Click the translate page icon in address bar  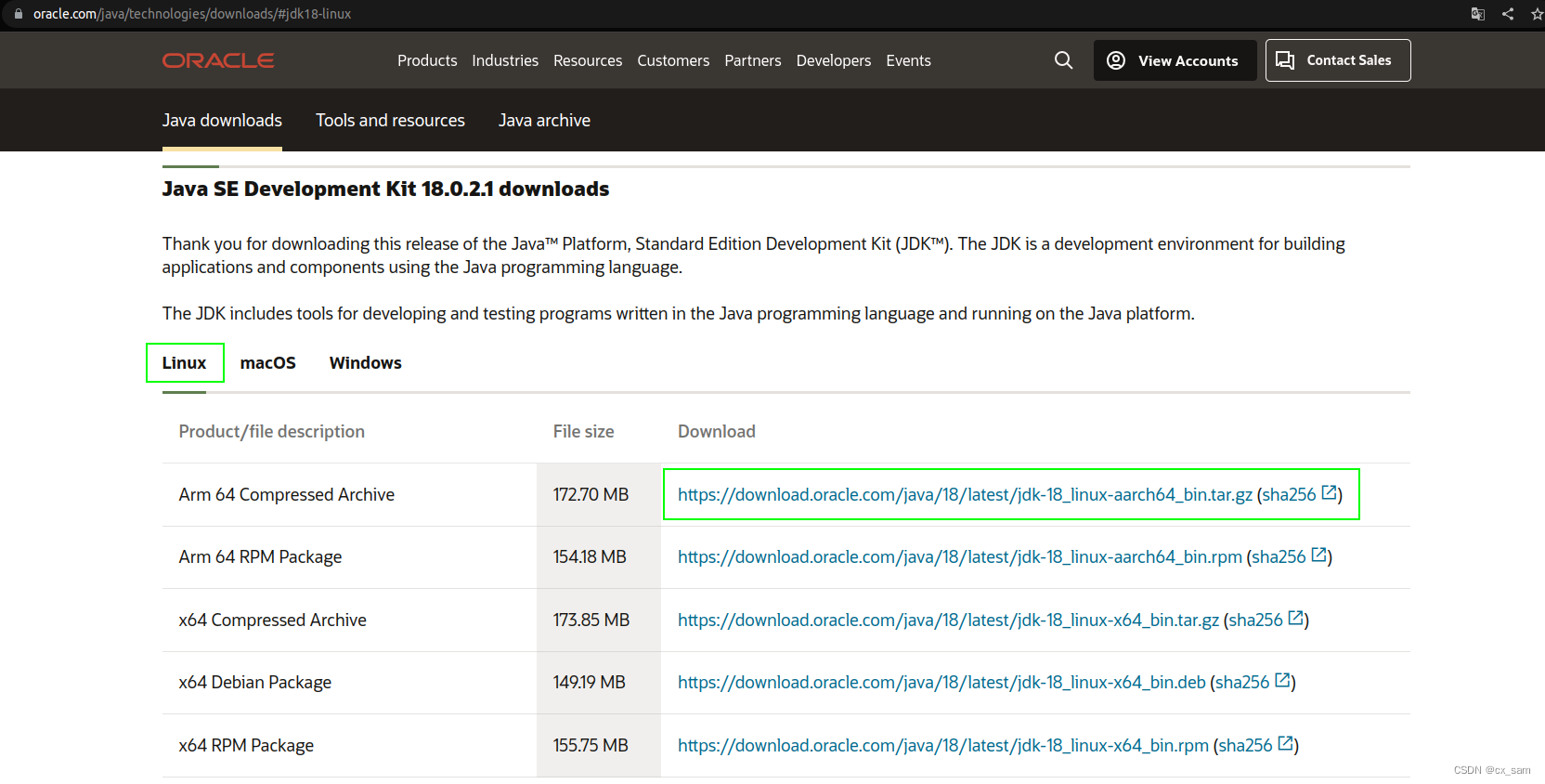click(x=1478, y=14)
